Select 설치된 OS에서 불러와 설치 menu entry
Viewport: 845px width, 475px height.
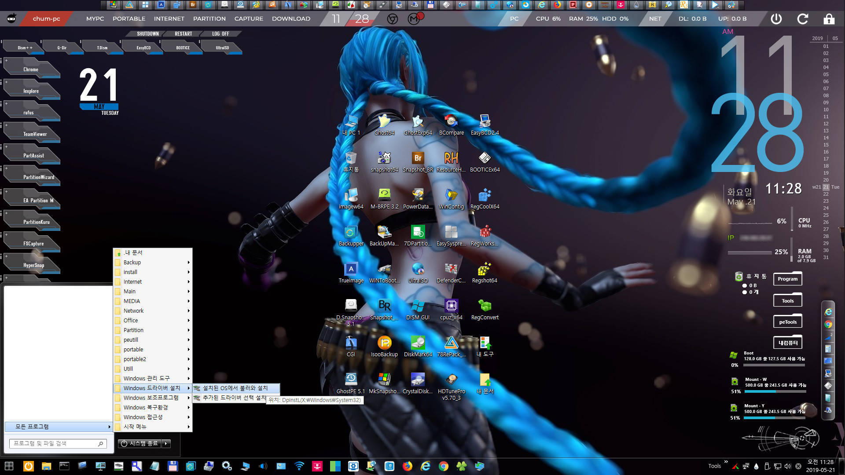pos(236,388)
